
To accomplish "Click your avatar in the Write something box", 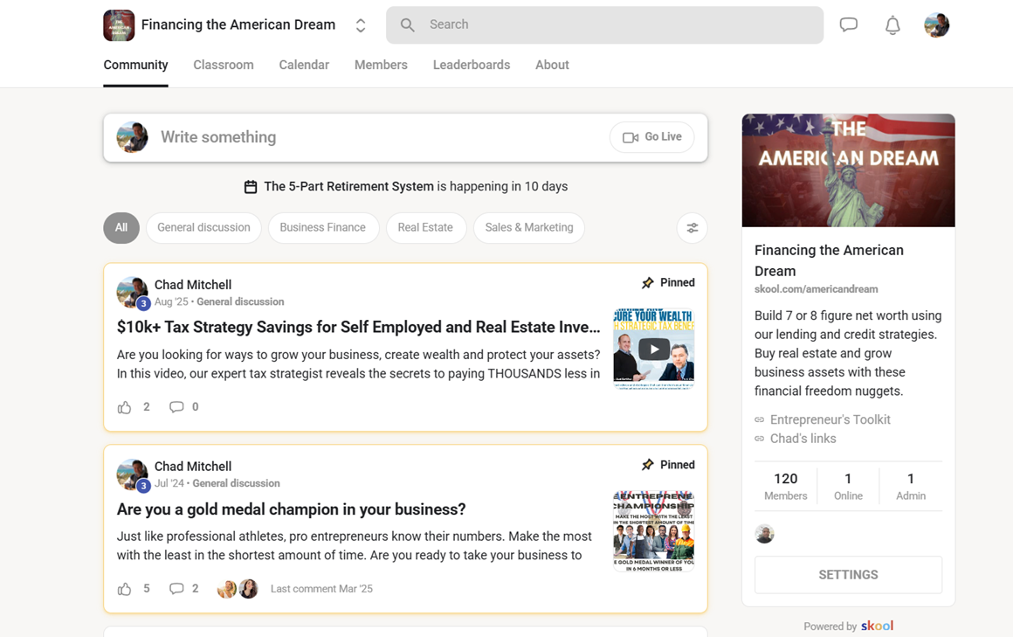I will 133,137.
